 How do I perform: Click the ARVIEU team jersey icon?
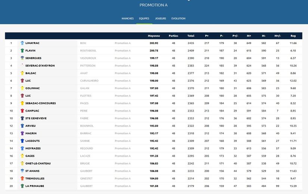pos(22,126)
